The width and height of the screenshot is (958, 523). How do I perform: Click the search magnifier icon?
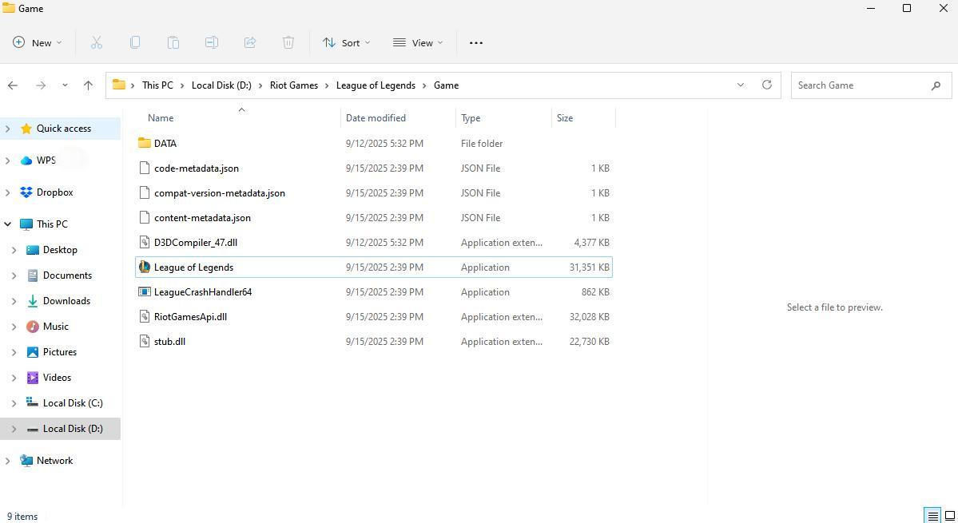click(x=936, y=85)
